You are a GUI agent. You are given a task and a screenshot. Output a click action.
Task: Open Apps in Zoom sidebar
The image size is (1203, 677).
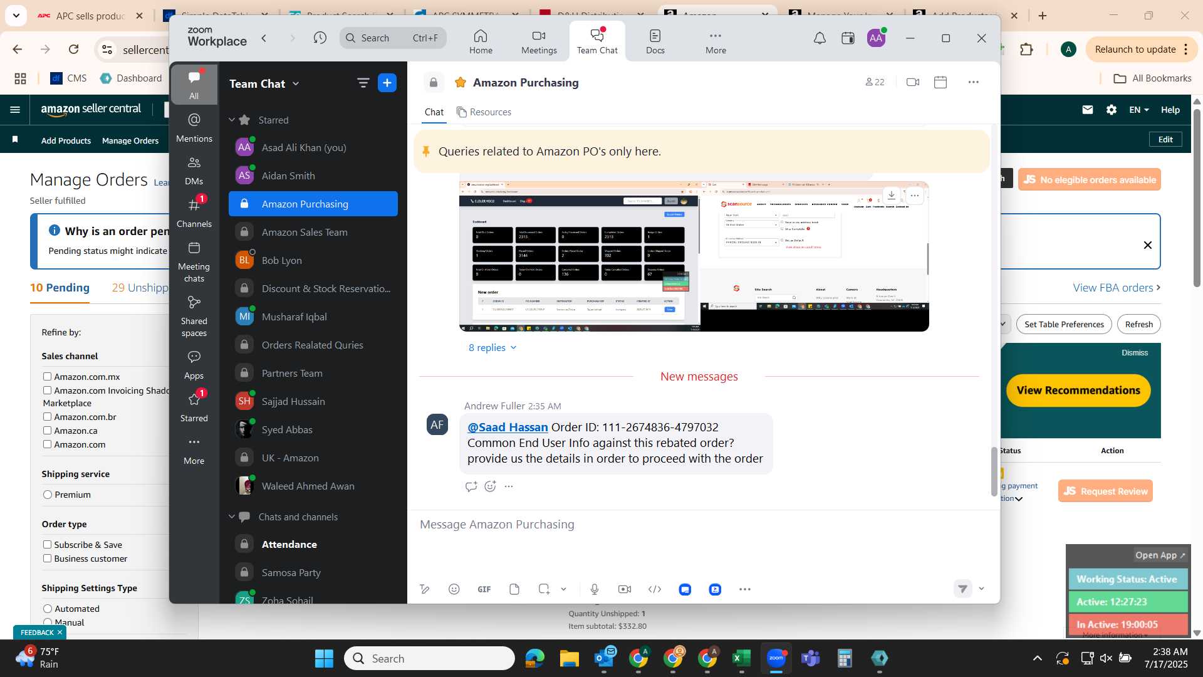(x=194, y=365)
